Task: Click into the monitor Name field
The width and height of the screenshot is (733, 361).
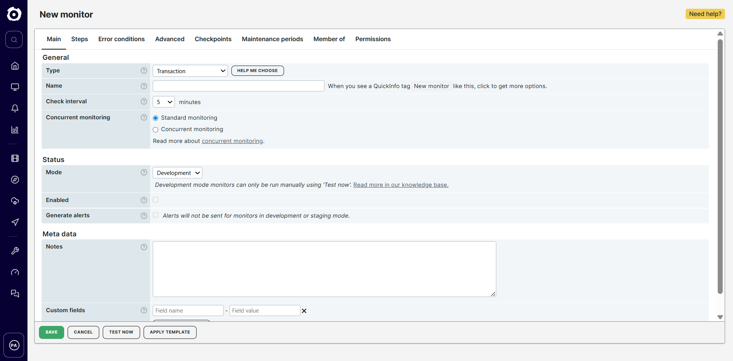Action: [x=238, y=86]
